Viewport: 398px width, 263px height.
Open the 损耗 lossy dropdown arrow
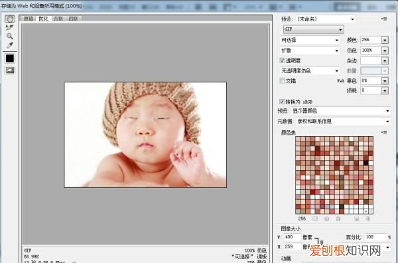(x=385, y=90)
